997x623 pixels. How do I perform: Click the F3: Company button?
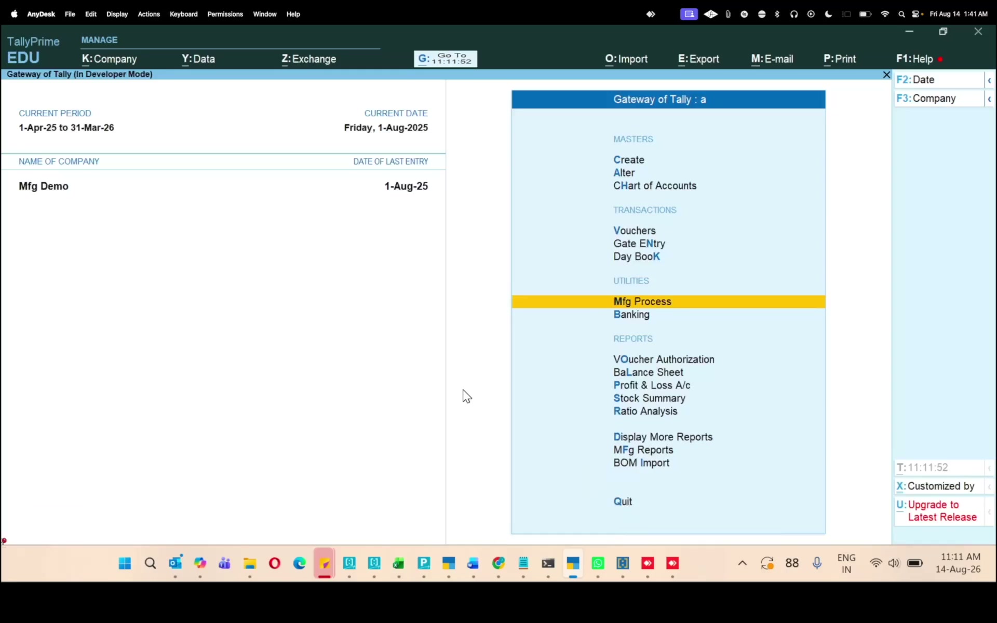pos(939,99)
